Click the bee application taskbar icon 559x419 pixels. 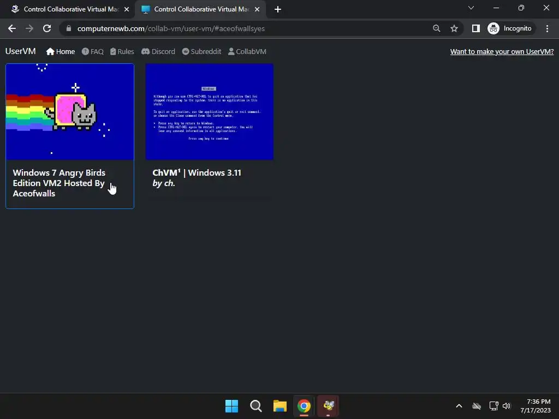tap(328, 406)
